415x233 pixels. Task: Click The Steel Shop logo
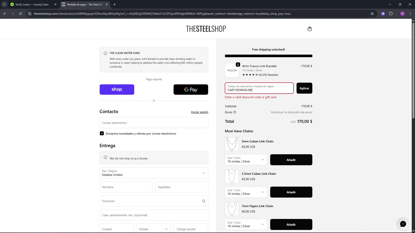pyautogui.click(x=206, y=29)
